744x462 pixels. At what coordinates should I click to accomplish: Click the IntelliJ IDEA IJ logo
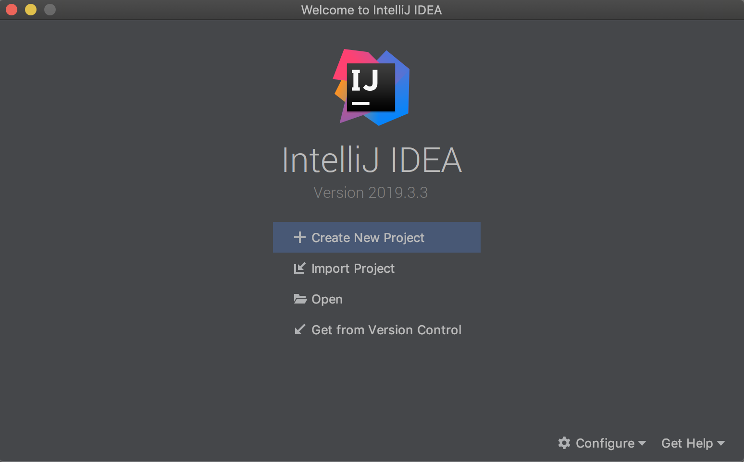click(371, 87)
